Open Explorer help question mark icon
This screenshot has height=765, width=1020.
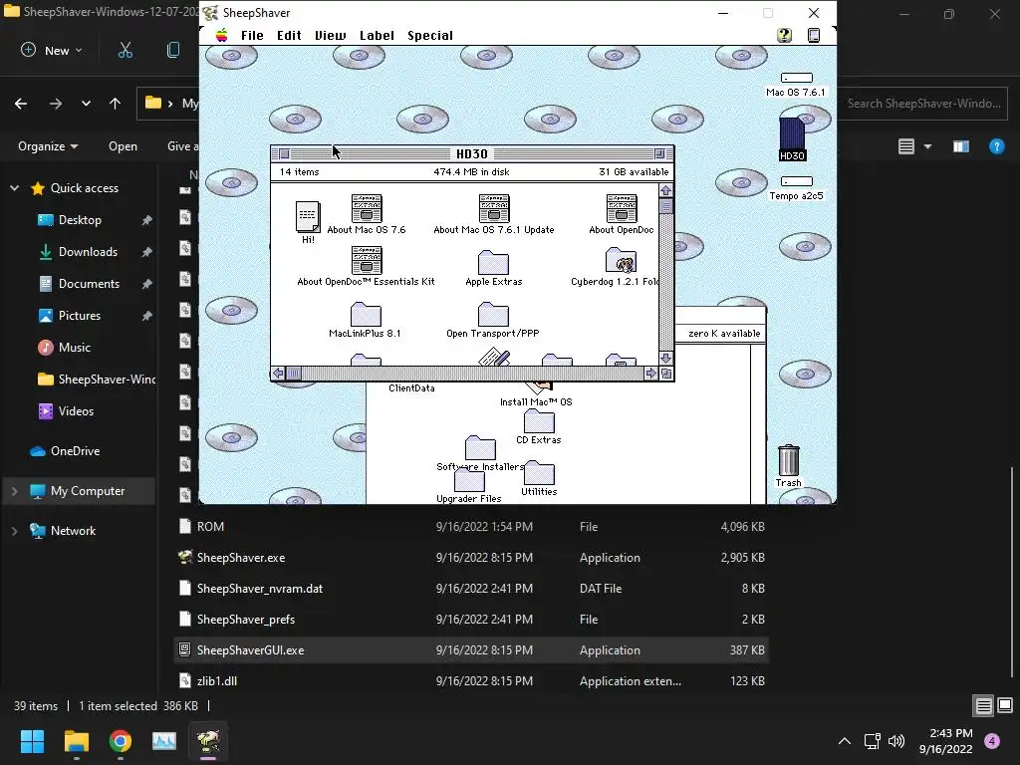click(x=996, y=146)
